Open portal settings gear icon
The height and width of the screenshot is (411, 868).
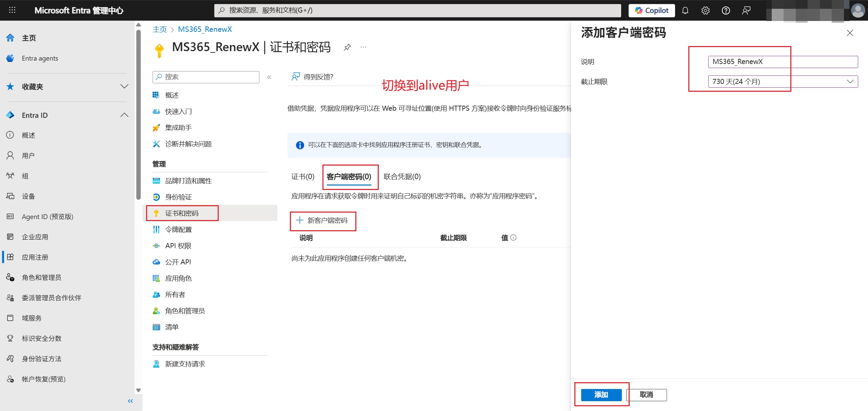pyautogui.click(x=705, y=10)
